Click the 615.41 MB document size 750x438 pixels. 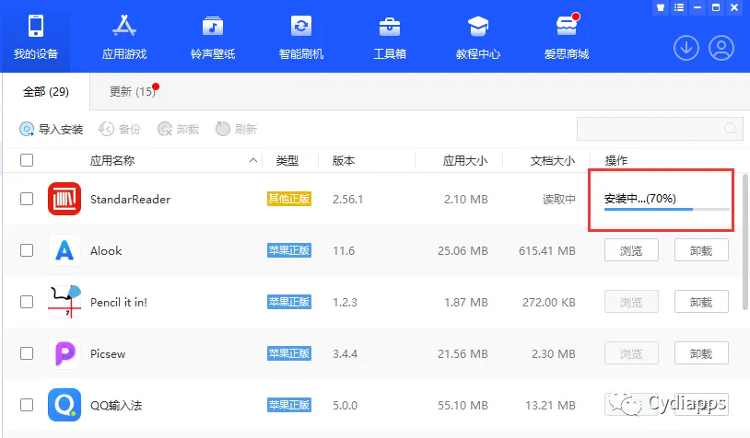[546, 251]
